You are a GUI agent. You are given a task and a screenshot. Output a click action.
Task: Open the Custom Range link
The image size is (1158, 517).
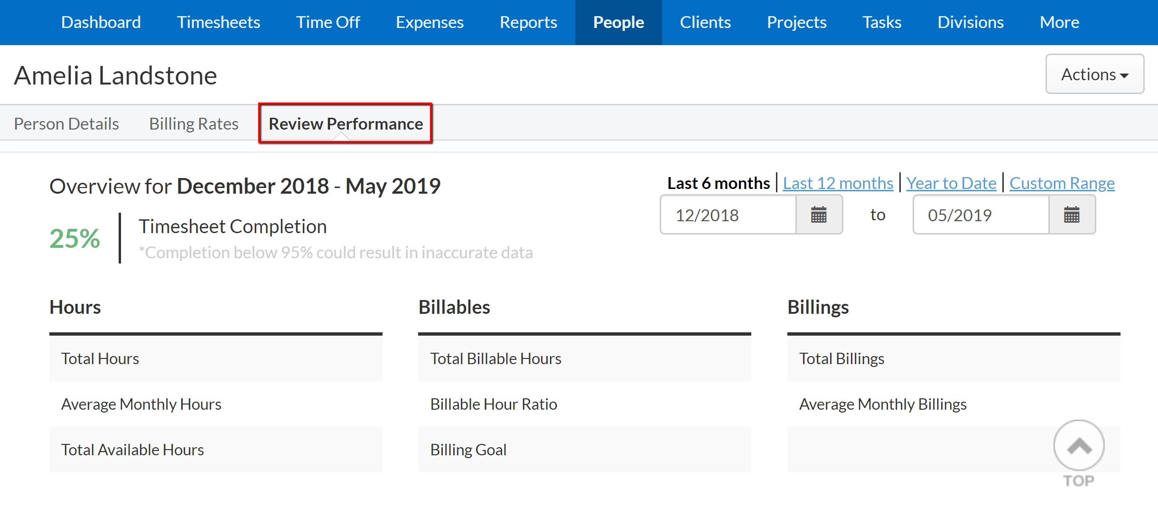[x=1062, y=183]
